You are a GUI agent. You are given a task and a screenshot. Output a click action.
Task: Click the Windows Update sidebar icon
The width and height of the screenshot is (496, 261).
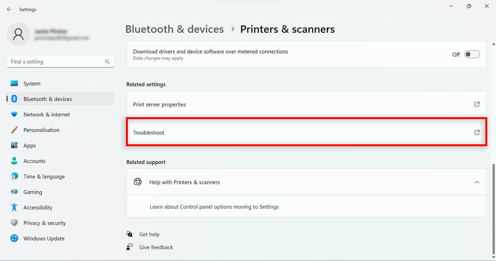tap(14, 238)
